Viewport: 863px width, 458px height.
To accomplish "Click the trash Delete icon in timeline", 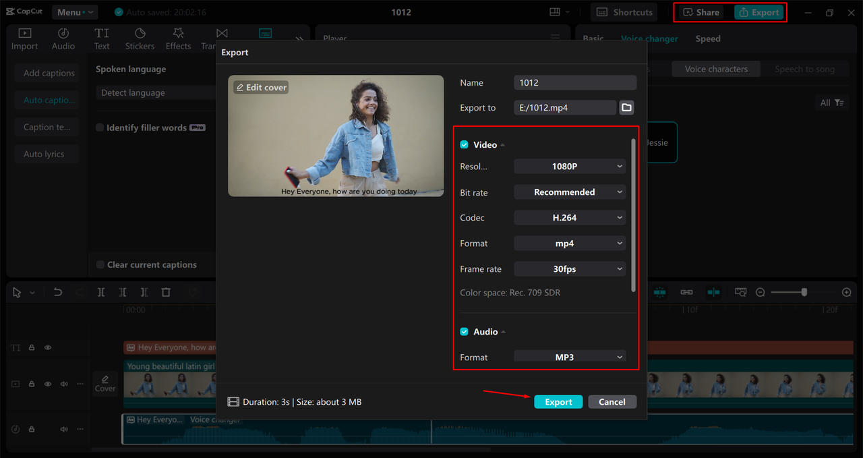I will (x=166, y=292).
